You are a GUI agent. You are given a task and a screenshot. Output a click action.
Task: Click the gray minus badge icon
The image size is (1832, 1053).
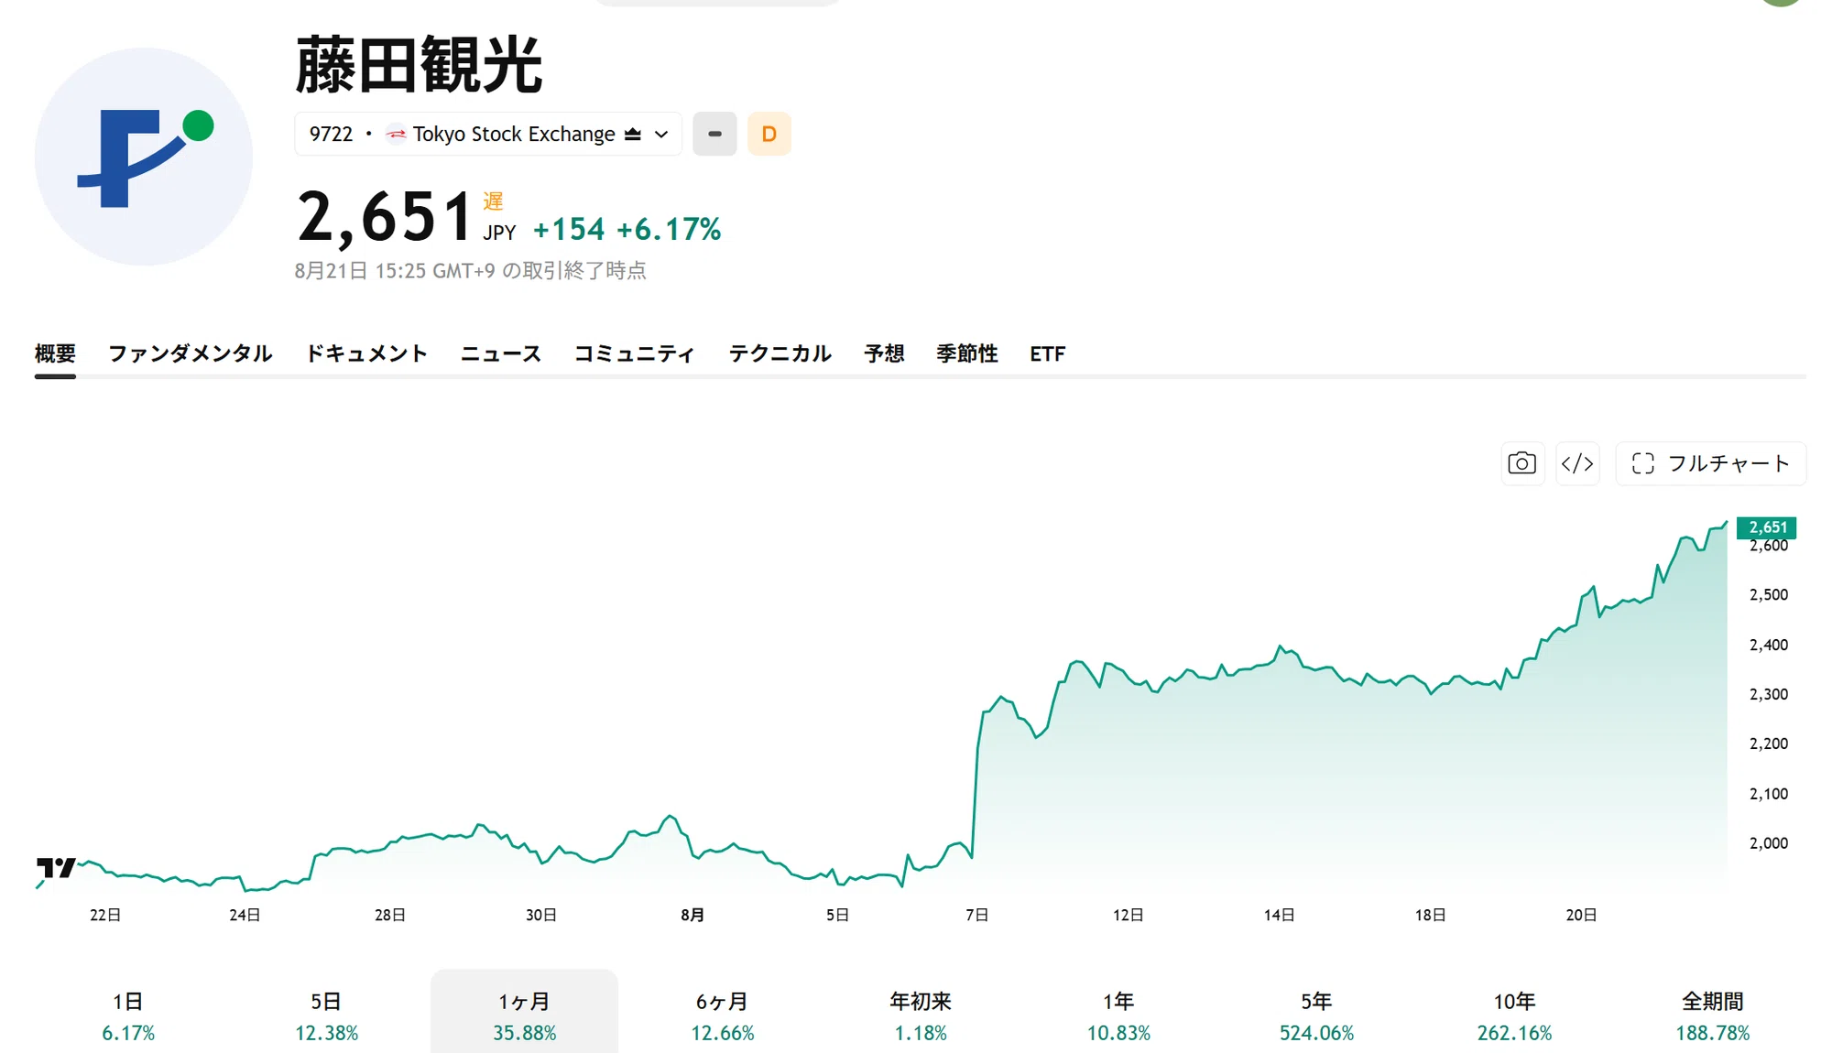click(714, 134)
